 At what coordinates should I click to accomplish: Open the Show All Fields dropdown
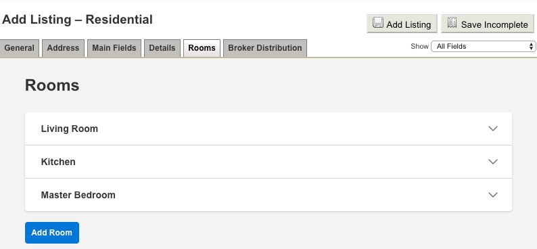point(483,46)
